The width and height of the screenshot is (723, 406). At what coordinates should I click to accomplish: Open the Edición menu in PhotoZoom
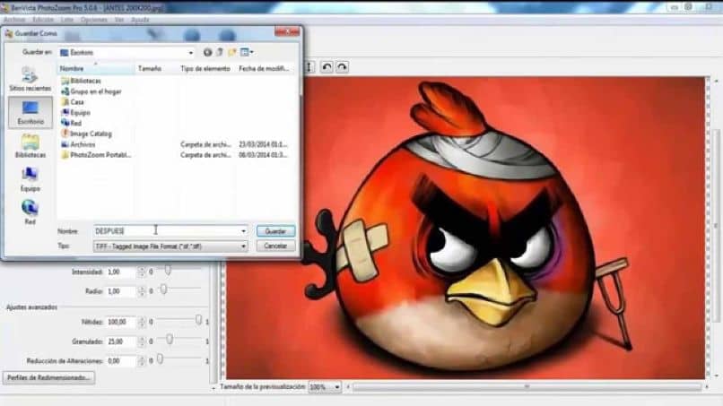(43, 20)
